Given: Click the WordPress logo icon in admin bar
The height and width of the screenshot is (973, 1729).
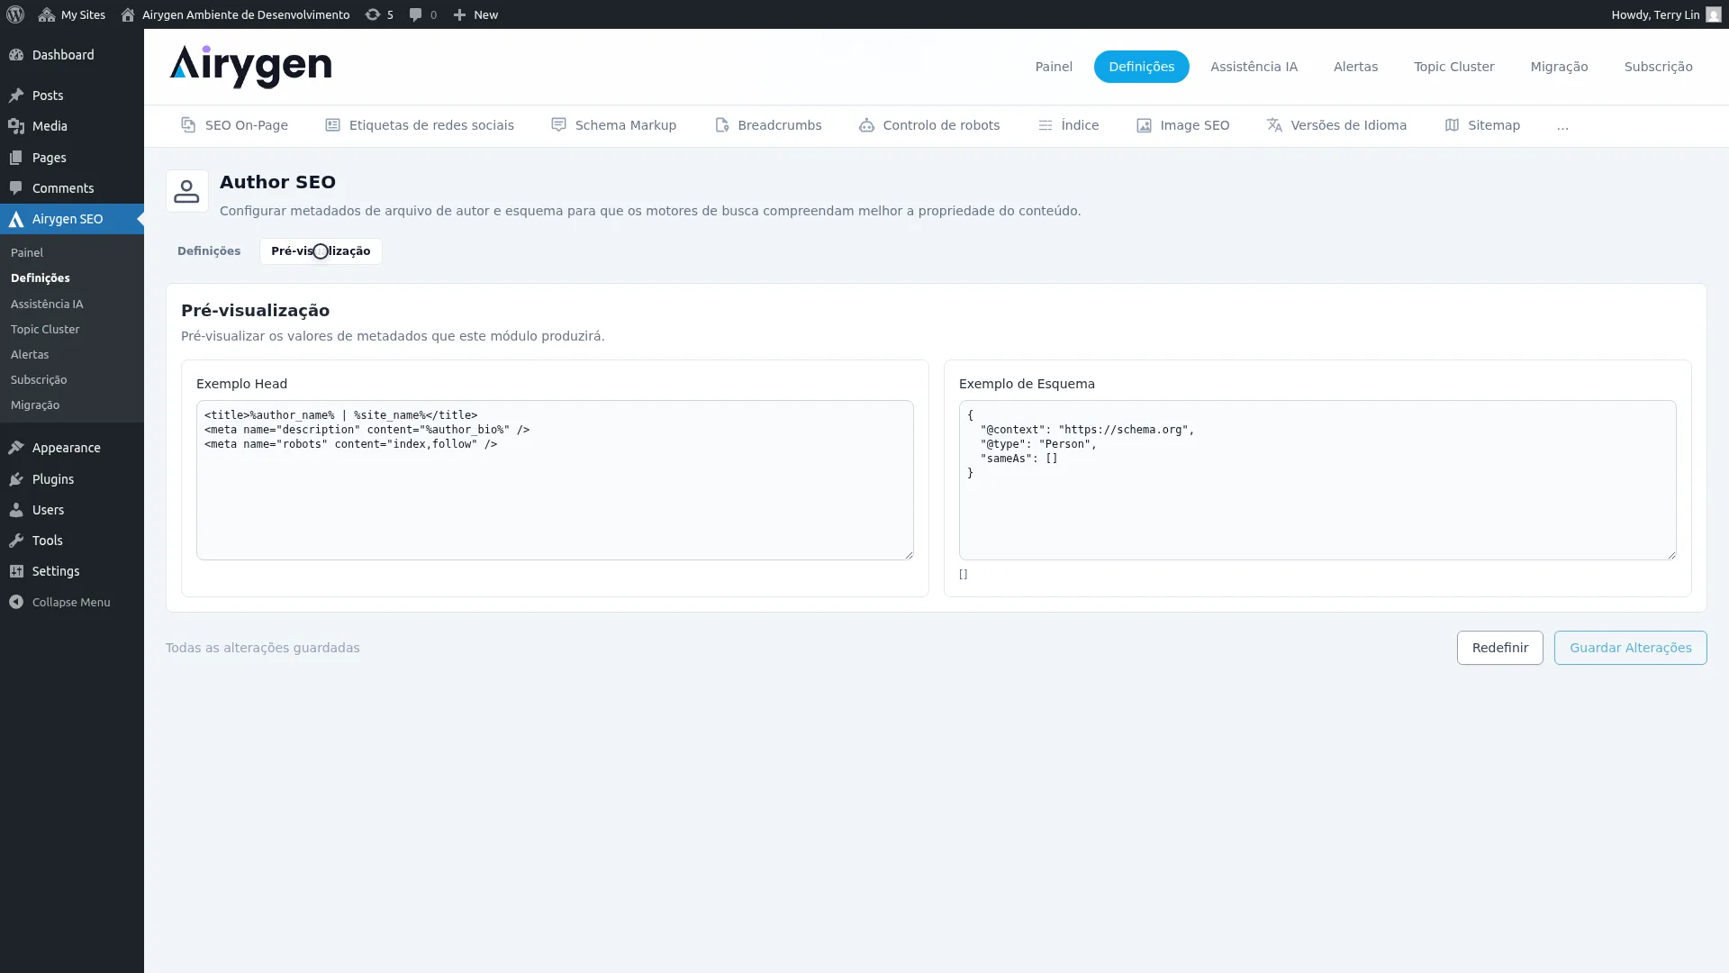Looking at the screenshot, I should [15, 14].
